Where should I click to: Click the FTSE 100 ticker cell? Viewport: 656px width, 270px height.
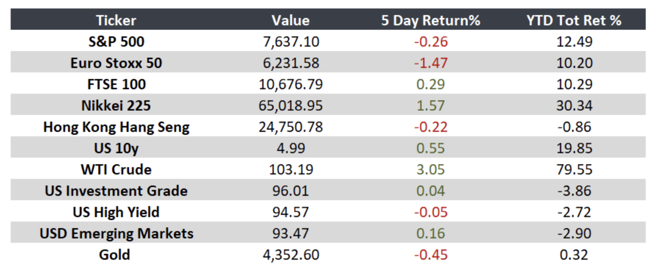tap(116, 84)
